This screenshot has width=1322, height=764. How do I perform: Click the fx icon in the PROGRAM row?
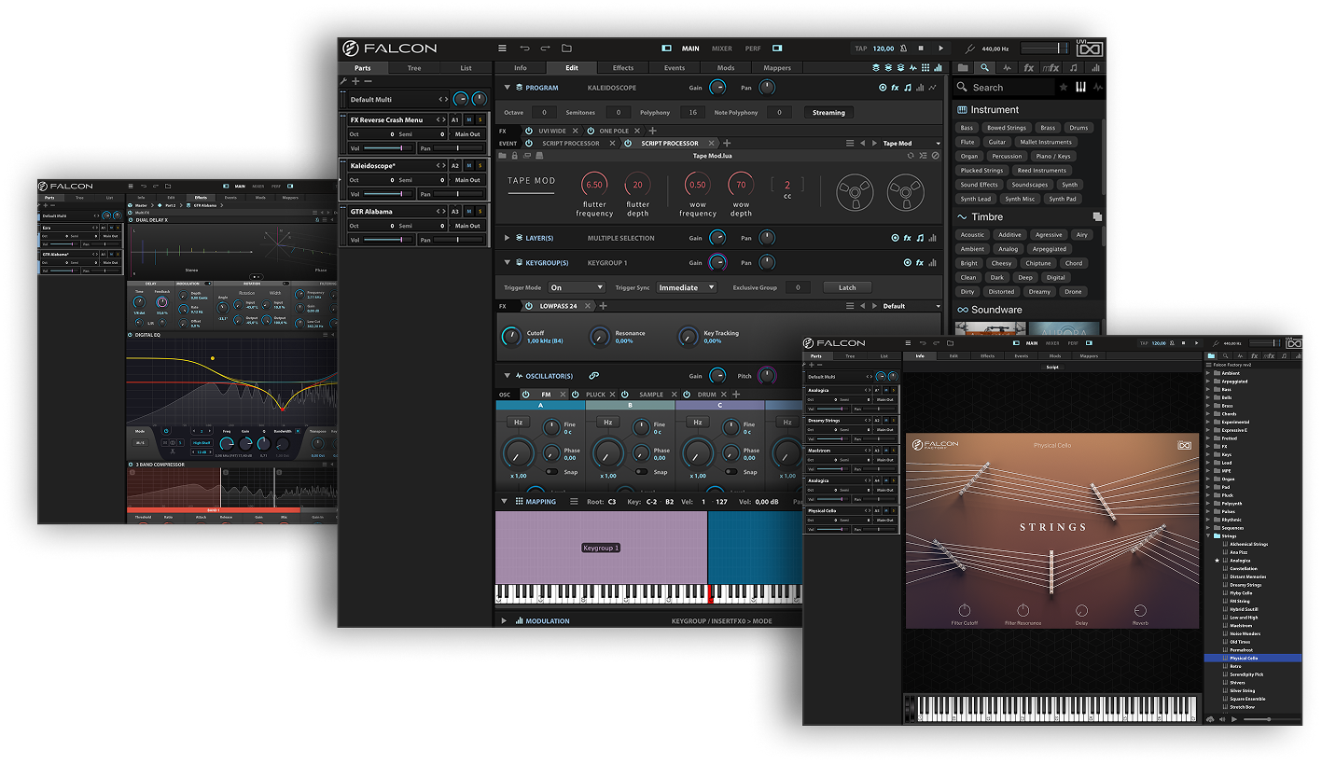895,88
